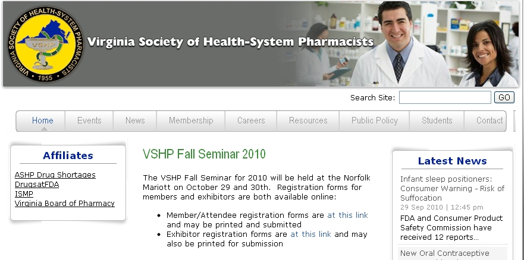The image size is (524, 260).
Task: Open Virginia Board of Pharmacy link
Action: [64, 204]
